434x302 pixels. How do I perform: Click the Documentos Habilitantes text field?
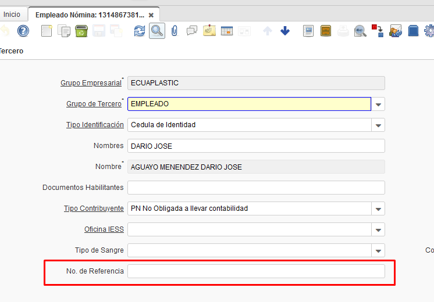(x=256, y=188)
